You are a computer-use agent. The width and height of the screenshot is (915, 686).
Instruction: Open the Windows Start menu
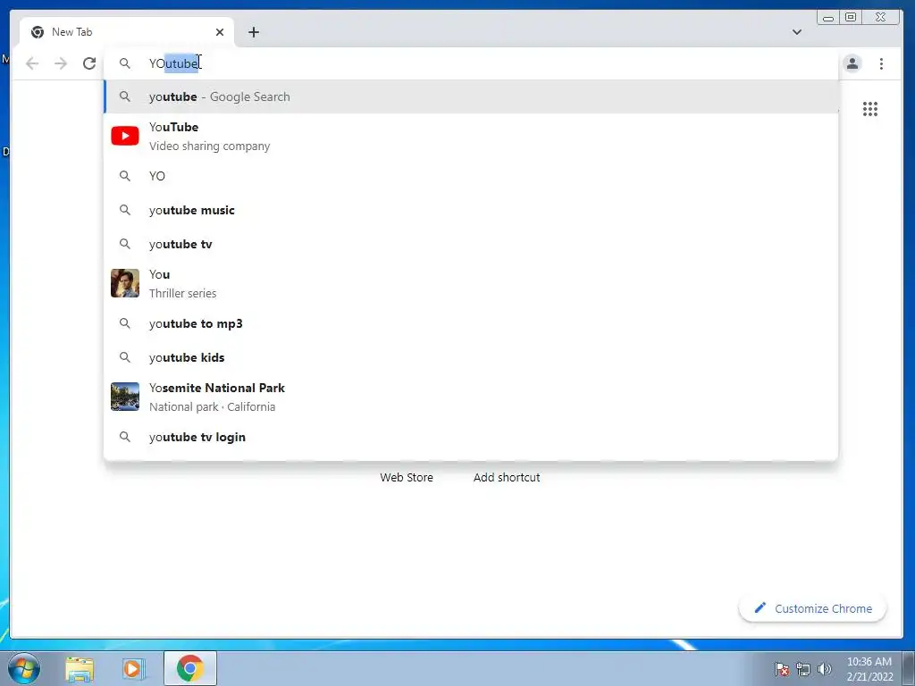click(24, 668)
